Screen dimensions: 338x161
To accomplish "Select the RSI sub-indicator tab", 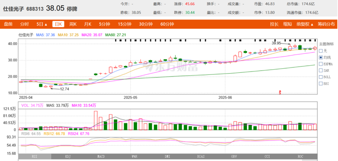I will (35, 157).
